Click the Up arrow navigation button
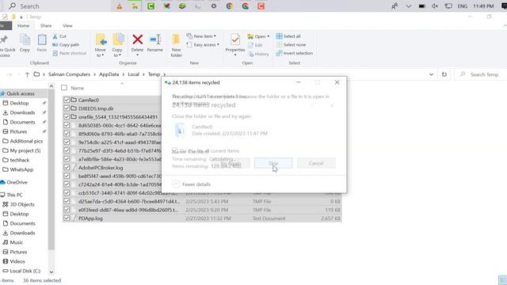Image resolution: width=507 pixels, height=285 pixels. click(27, 74)
